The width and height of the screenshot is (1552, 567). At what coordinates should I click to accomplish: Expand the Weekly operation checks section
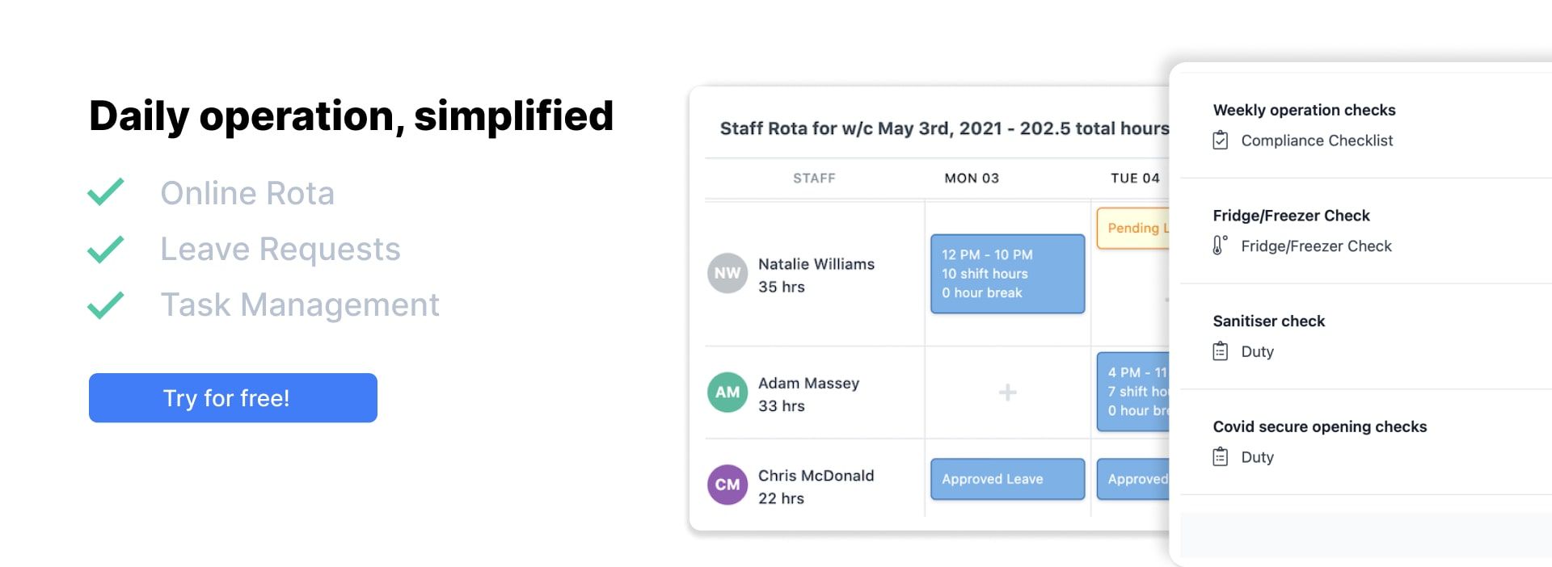[1304, 110]
